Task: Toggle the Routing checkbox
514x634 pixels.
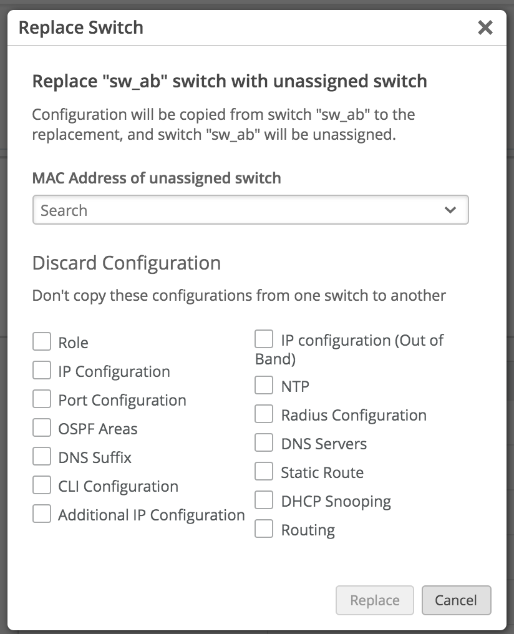Action: (264, 529)
